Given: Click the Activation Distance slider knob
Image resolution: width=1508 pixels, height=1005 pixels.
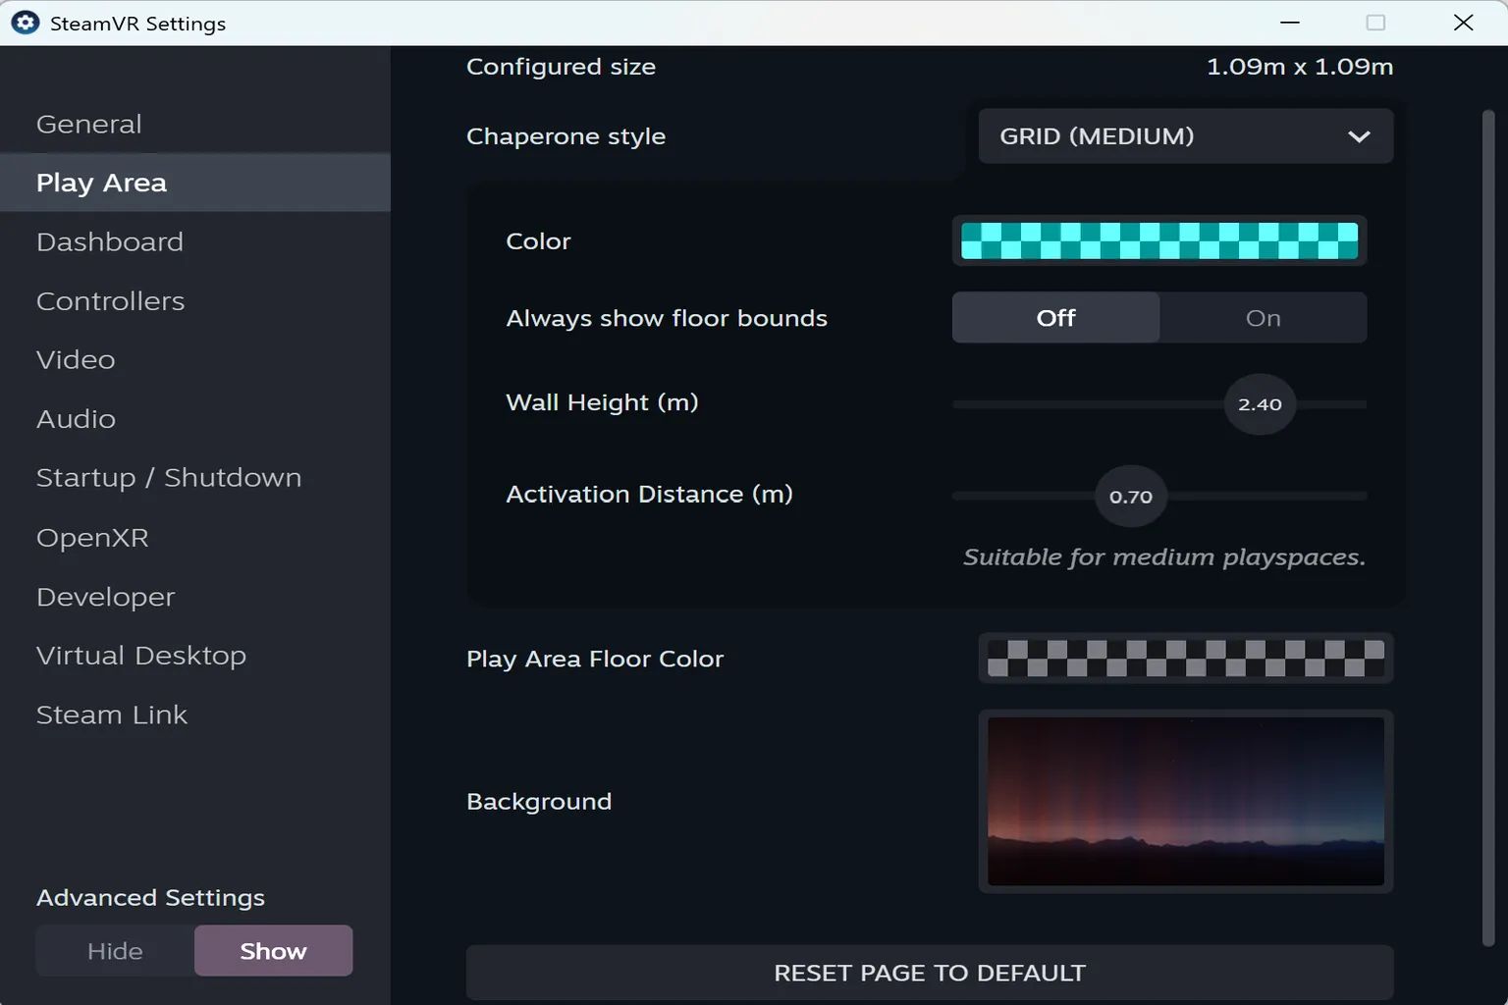Looking at the screenshot, I should [1131, 497].
